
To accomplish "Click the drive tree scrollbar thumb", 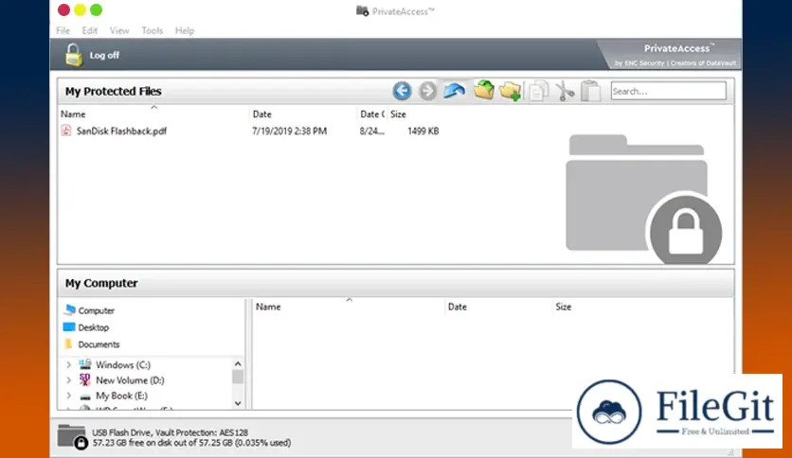I will (x=238, y=377).
